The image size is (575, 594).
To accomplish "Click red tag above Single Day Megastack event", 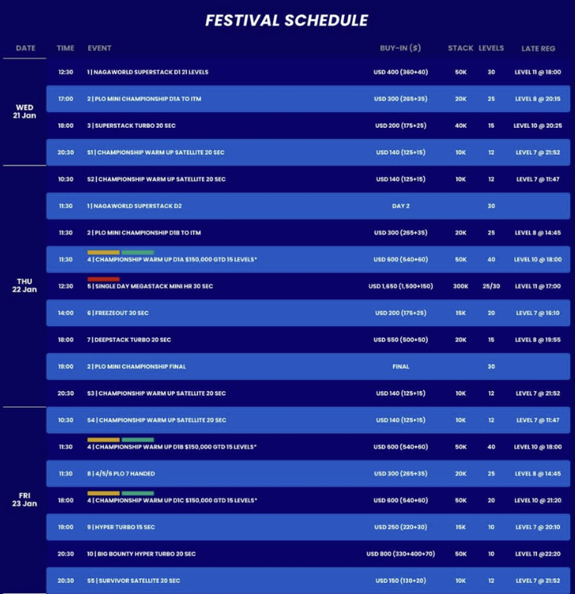I will [103, 279].
